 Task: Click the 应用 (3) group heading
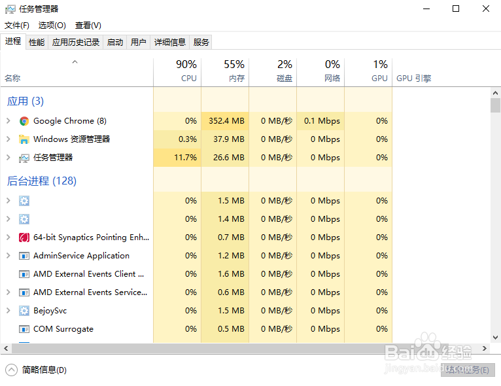26,101
